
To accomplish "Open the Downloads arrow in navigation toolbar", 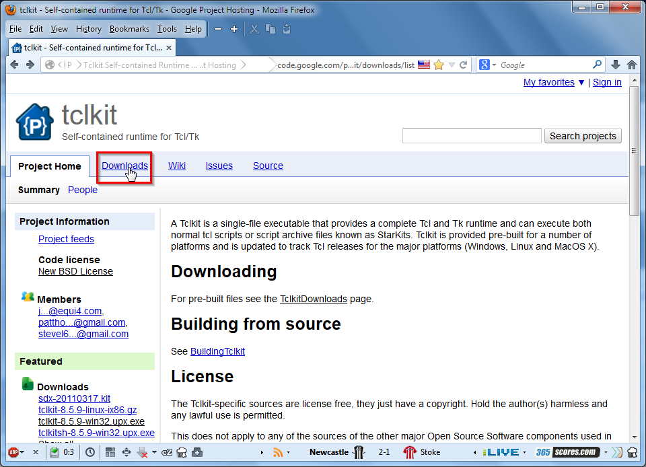I will pos(615,65).
